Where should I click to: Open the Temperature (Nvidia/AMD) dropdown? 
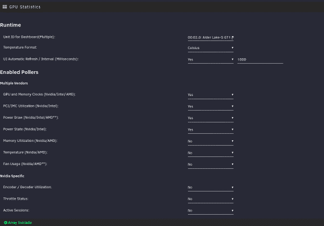pos(211,153)
